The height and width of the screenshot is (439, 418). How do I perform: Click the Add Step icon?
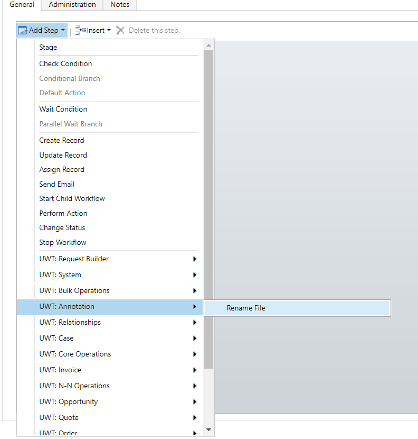coord(22,30)
